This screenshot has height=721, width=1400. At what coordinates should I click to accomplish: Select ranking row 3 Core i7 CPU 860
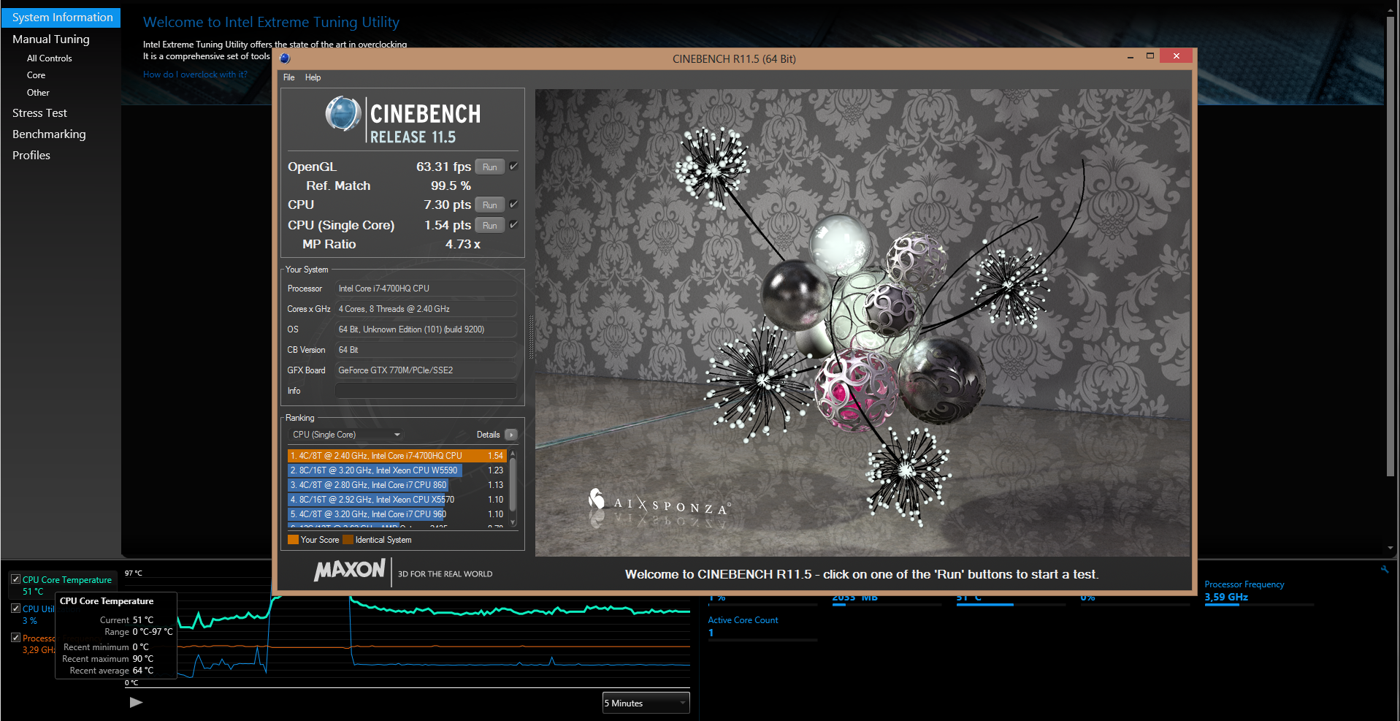point(397,485)
